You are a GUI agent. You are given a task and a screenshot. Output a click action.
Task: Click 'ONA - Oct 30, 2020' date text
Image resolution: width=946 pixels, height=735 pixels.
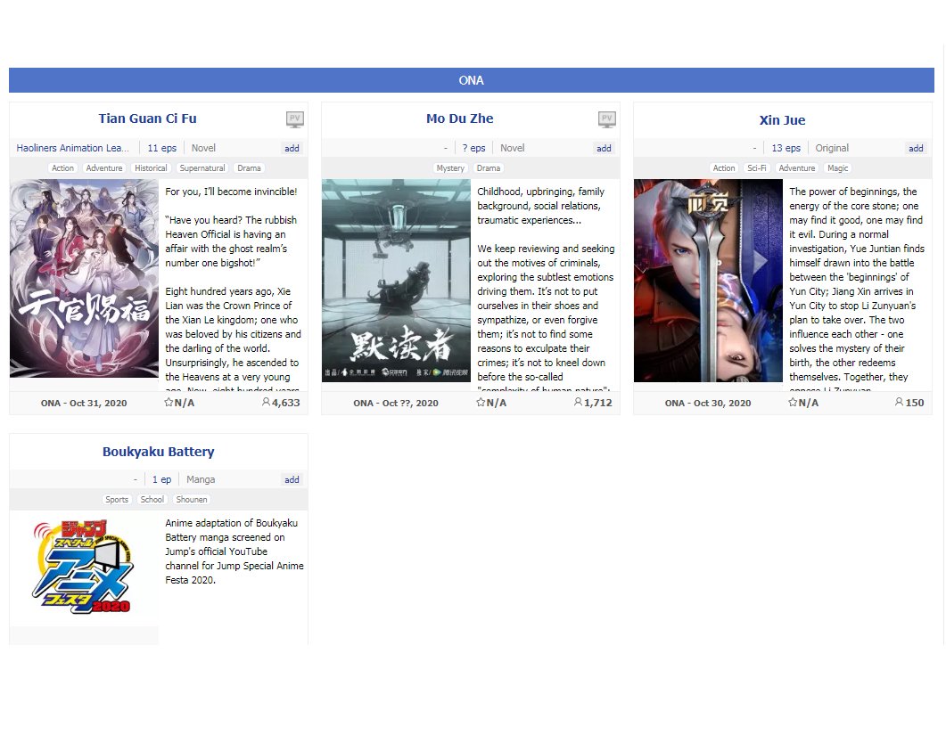pos(708,403)
